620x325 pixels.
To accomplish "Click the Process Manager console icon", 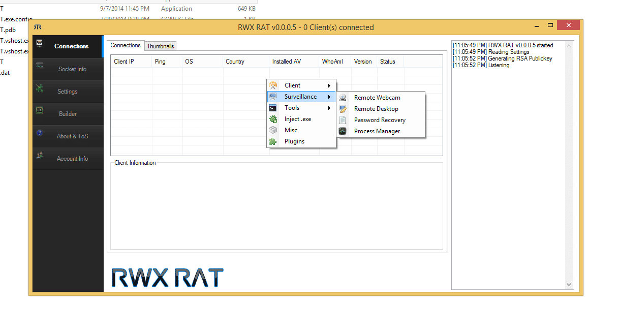I will click(x=343, y=131).
